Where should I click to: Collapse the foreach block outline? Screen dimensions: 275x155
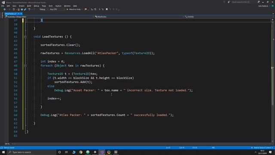[25, 66]
